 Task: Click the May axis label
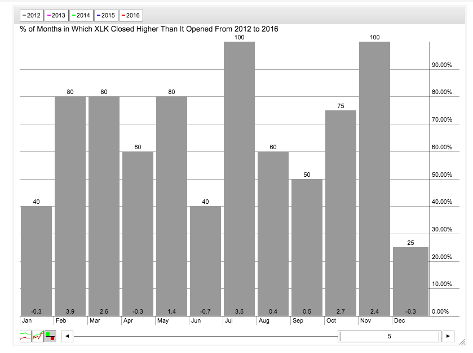(x=162, y=320)
